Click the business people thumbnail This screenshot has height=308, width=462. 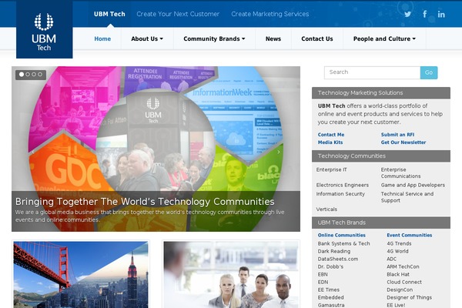point(231,274)
